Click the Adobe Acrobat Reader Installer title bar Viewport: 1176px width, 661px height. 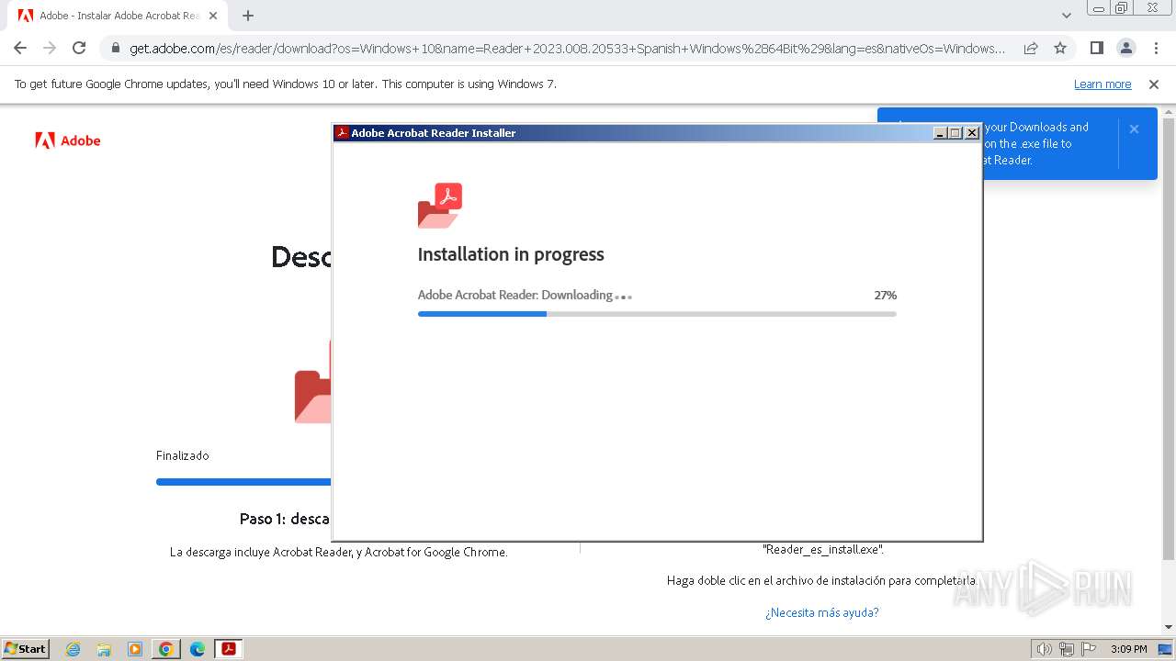pos(634,133)
